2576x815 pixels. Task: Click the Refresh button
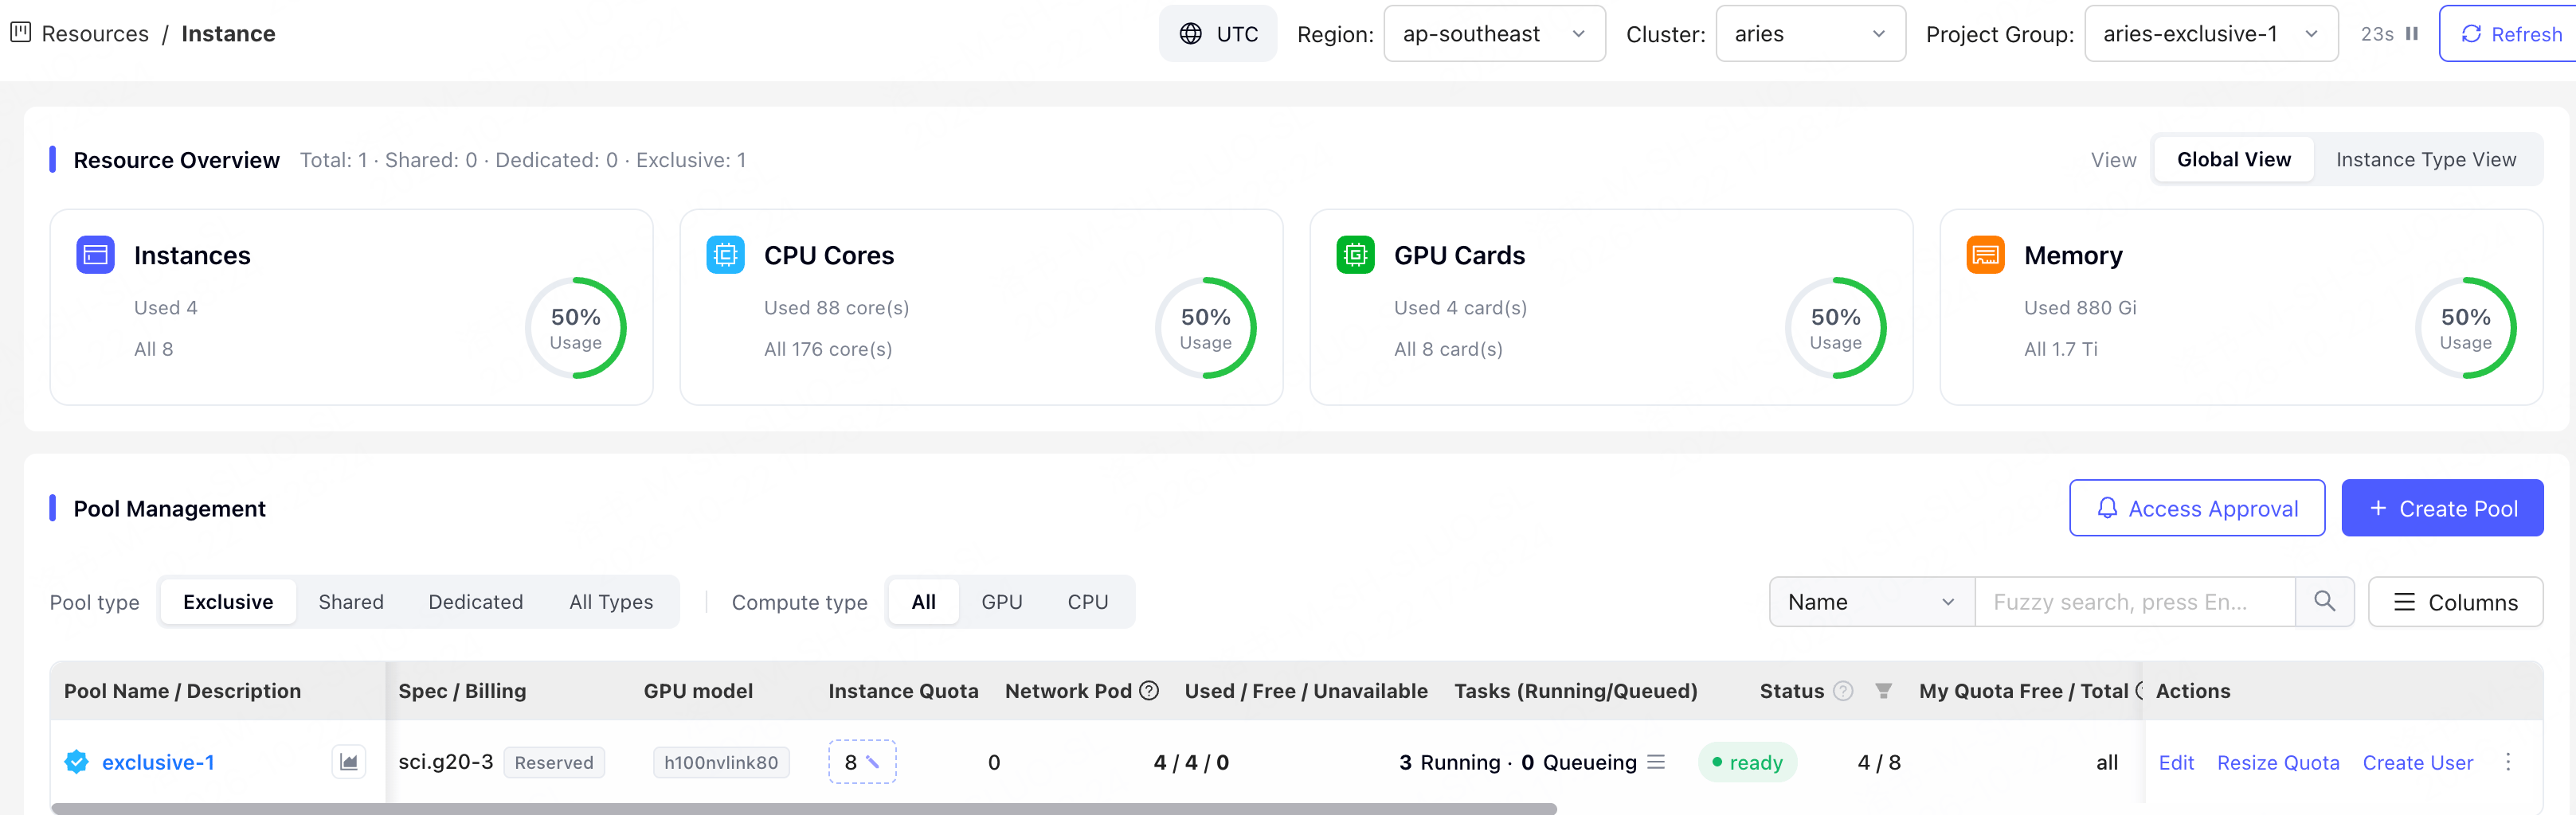coord(2508,34)
